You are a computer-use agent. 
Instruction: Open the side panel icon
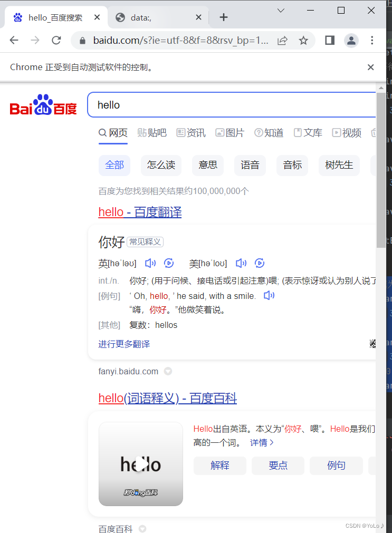tap(330, 41)
